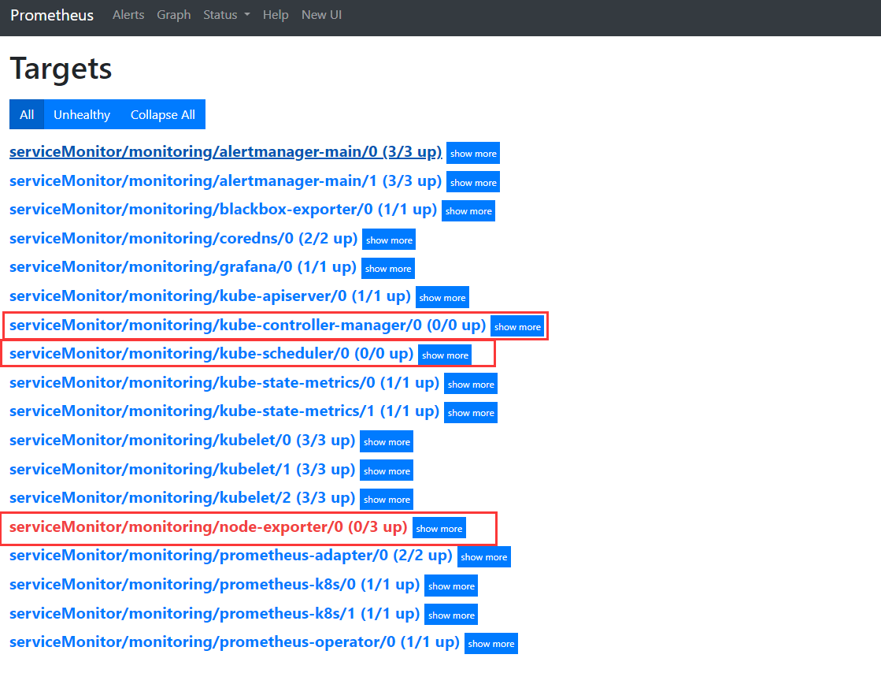Image resolution: width=881 pixels, height=673 pixels.
Task: Open the Prometheus home brand link
Action: click(52, 15)
